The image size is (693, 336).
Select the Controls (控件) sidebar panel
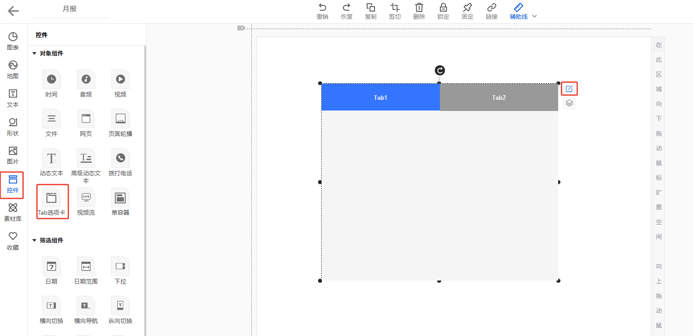[x=13, y=185]
